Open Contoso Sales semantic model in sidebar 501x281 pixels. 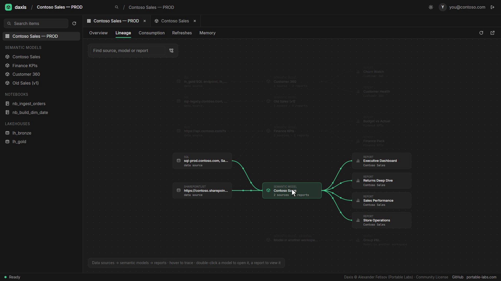[x=41, y=57]
